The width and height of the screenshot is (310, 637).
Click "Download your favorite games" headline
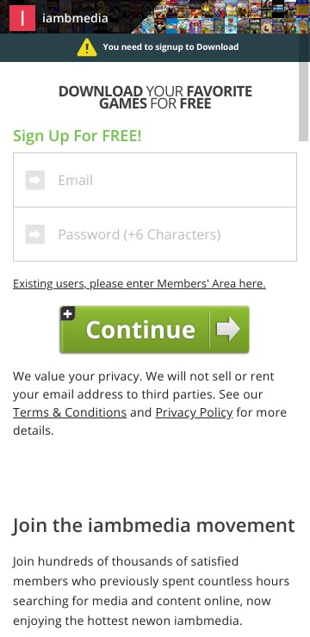(155, 97)
